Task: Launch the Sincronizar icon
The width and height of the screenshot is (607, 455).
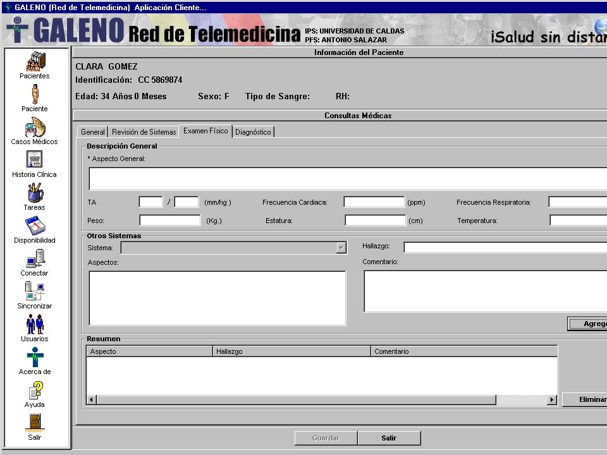Action: point(35,291)
